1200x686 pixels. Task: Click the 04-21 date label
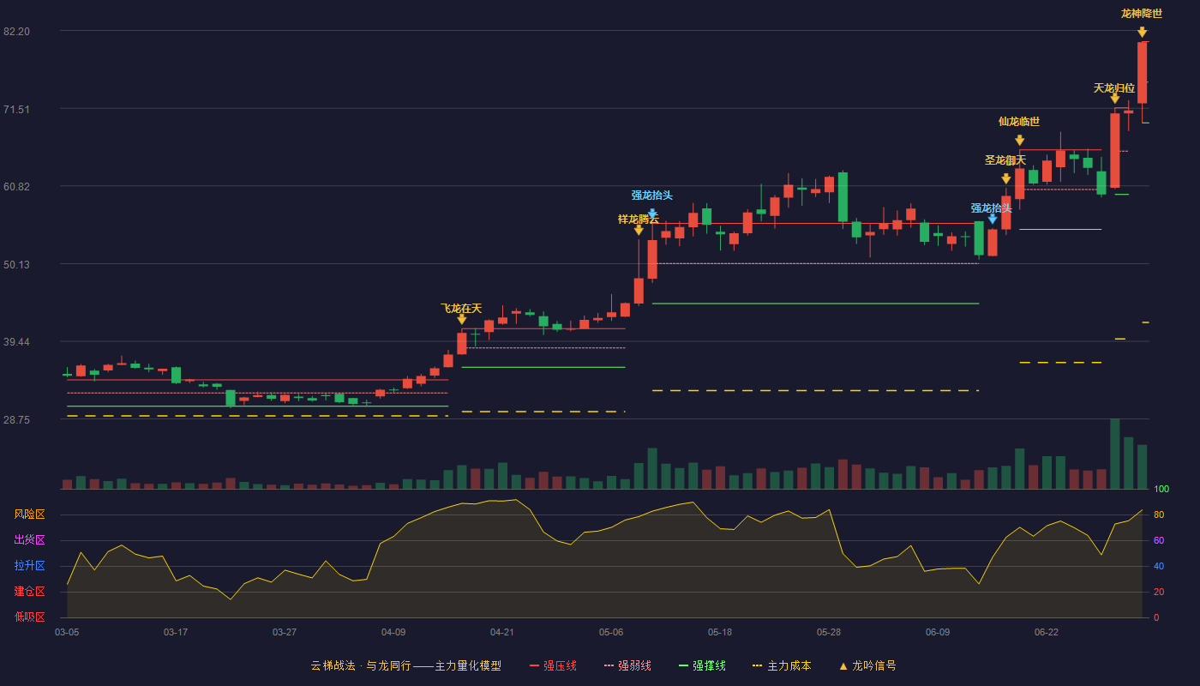(502, 632)
